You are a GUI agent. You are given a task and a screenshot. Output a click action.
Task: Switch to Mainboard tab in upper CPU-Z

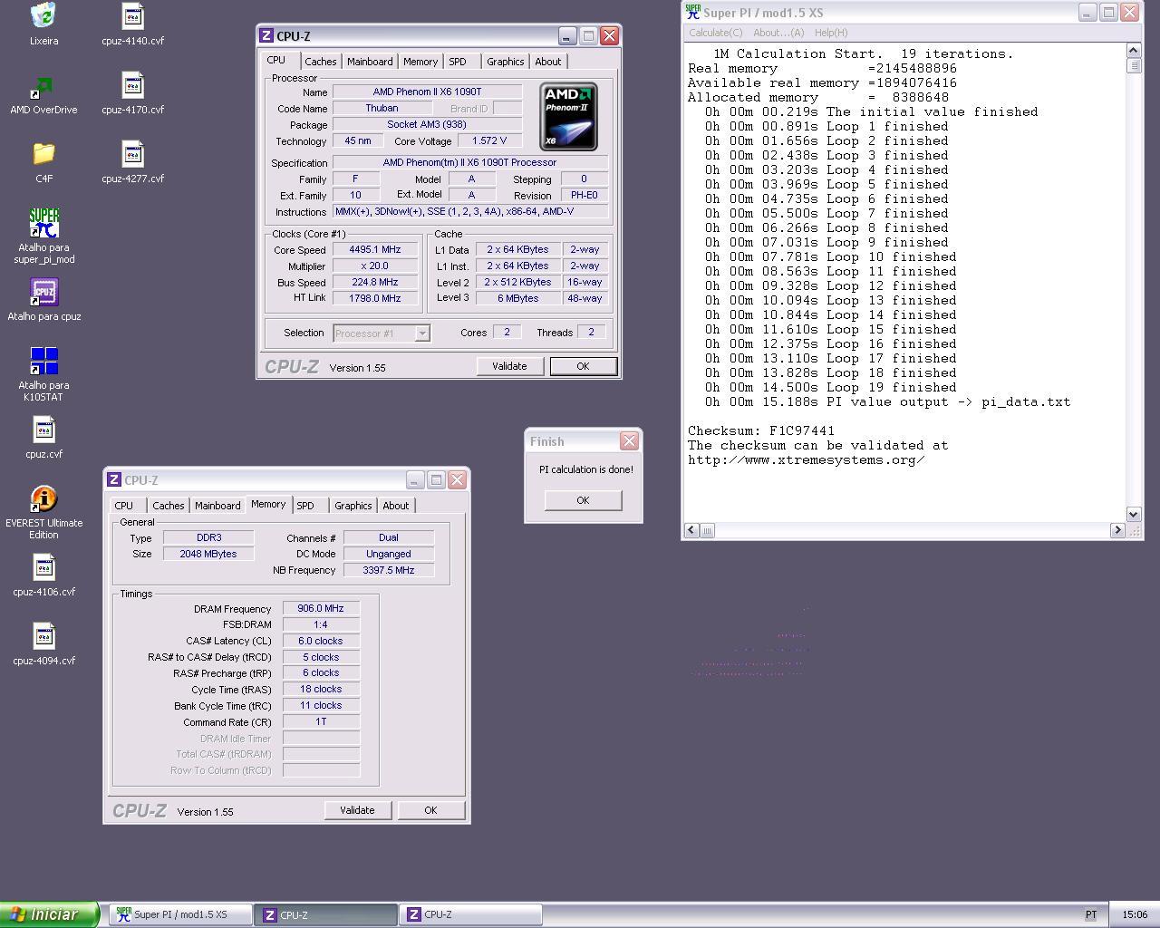point(370,62)
